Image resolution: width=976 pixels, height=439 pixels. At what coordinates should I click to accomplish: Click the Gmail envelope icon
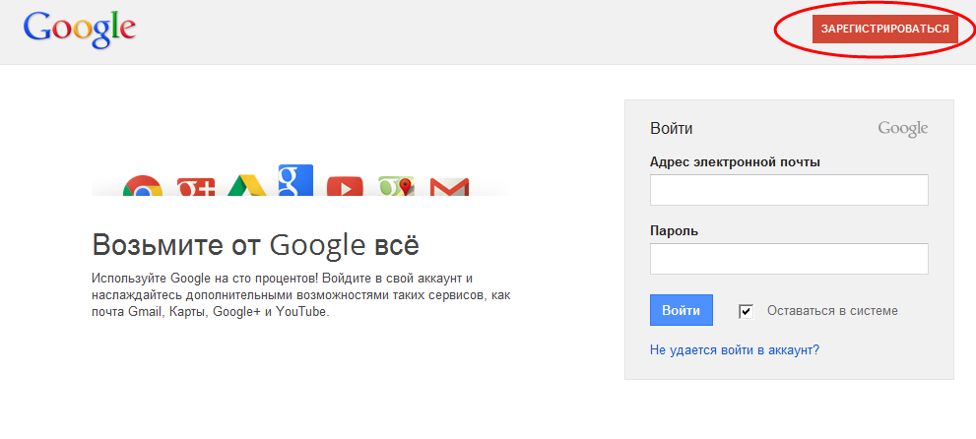(449, 187)
